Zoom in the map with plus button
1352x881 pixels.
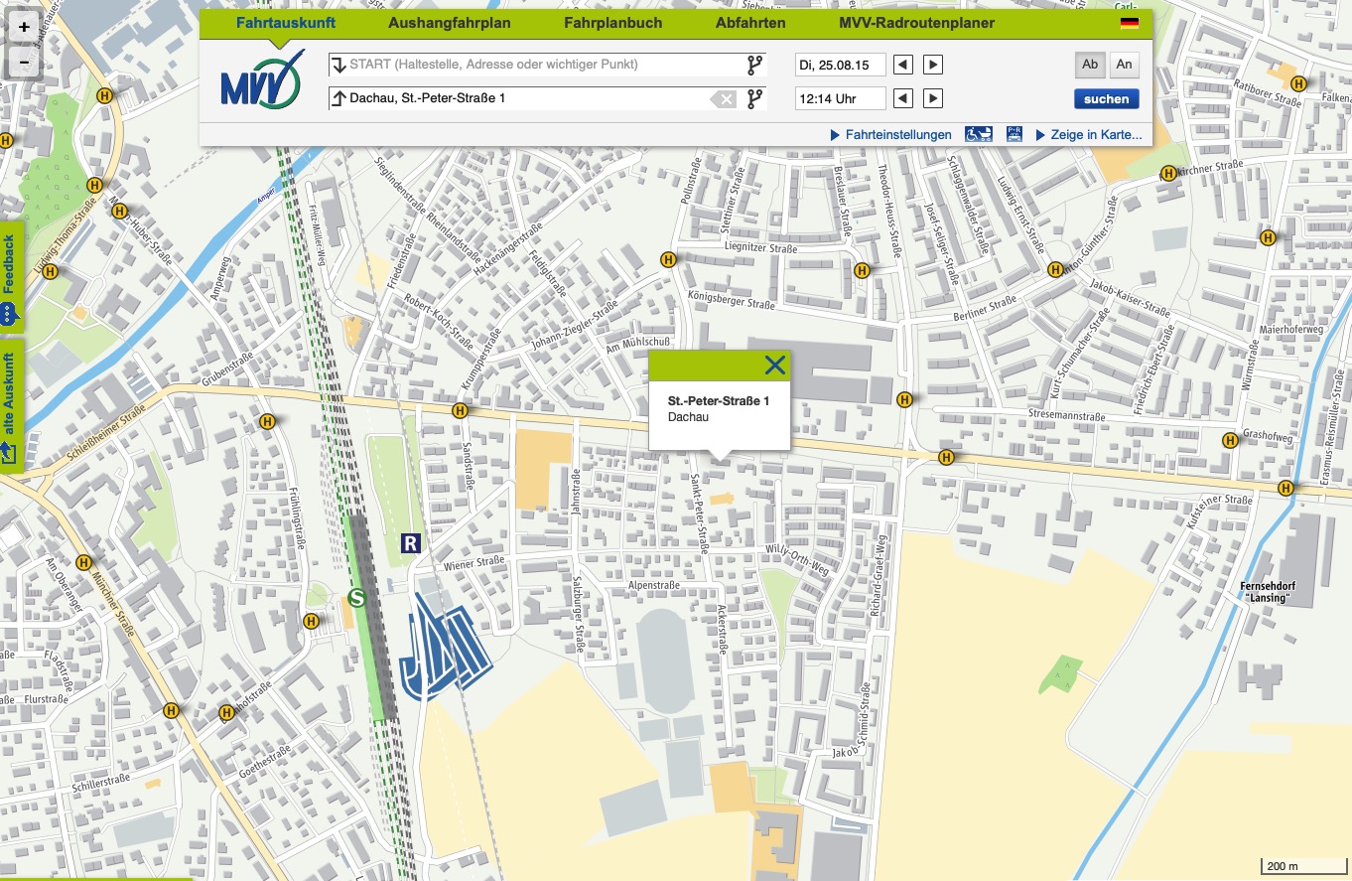point(24,27)
